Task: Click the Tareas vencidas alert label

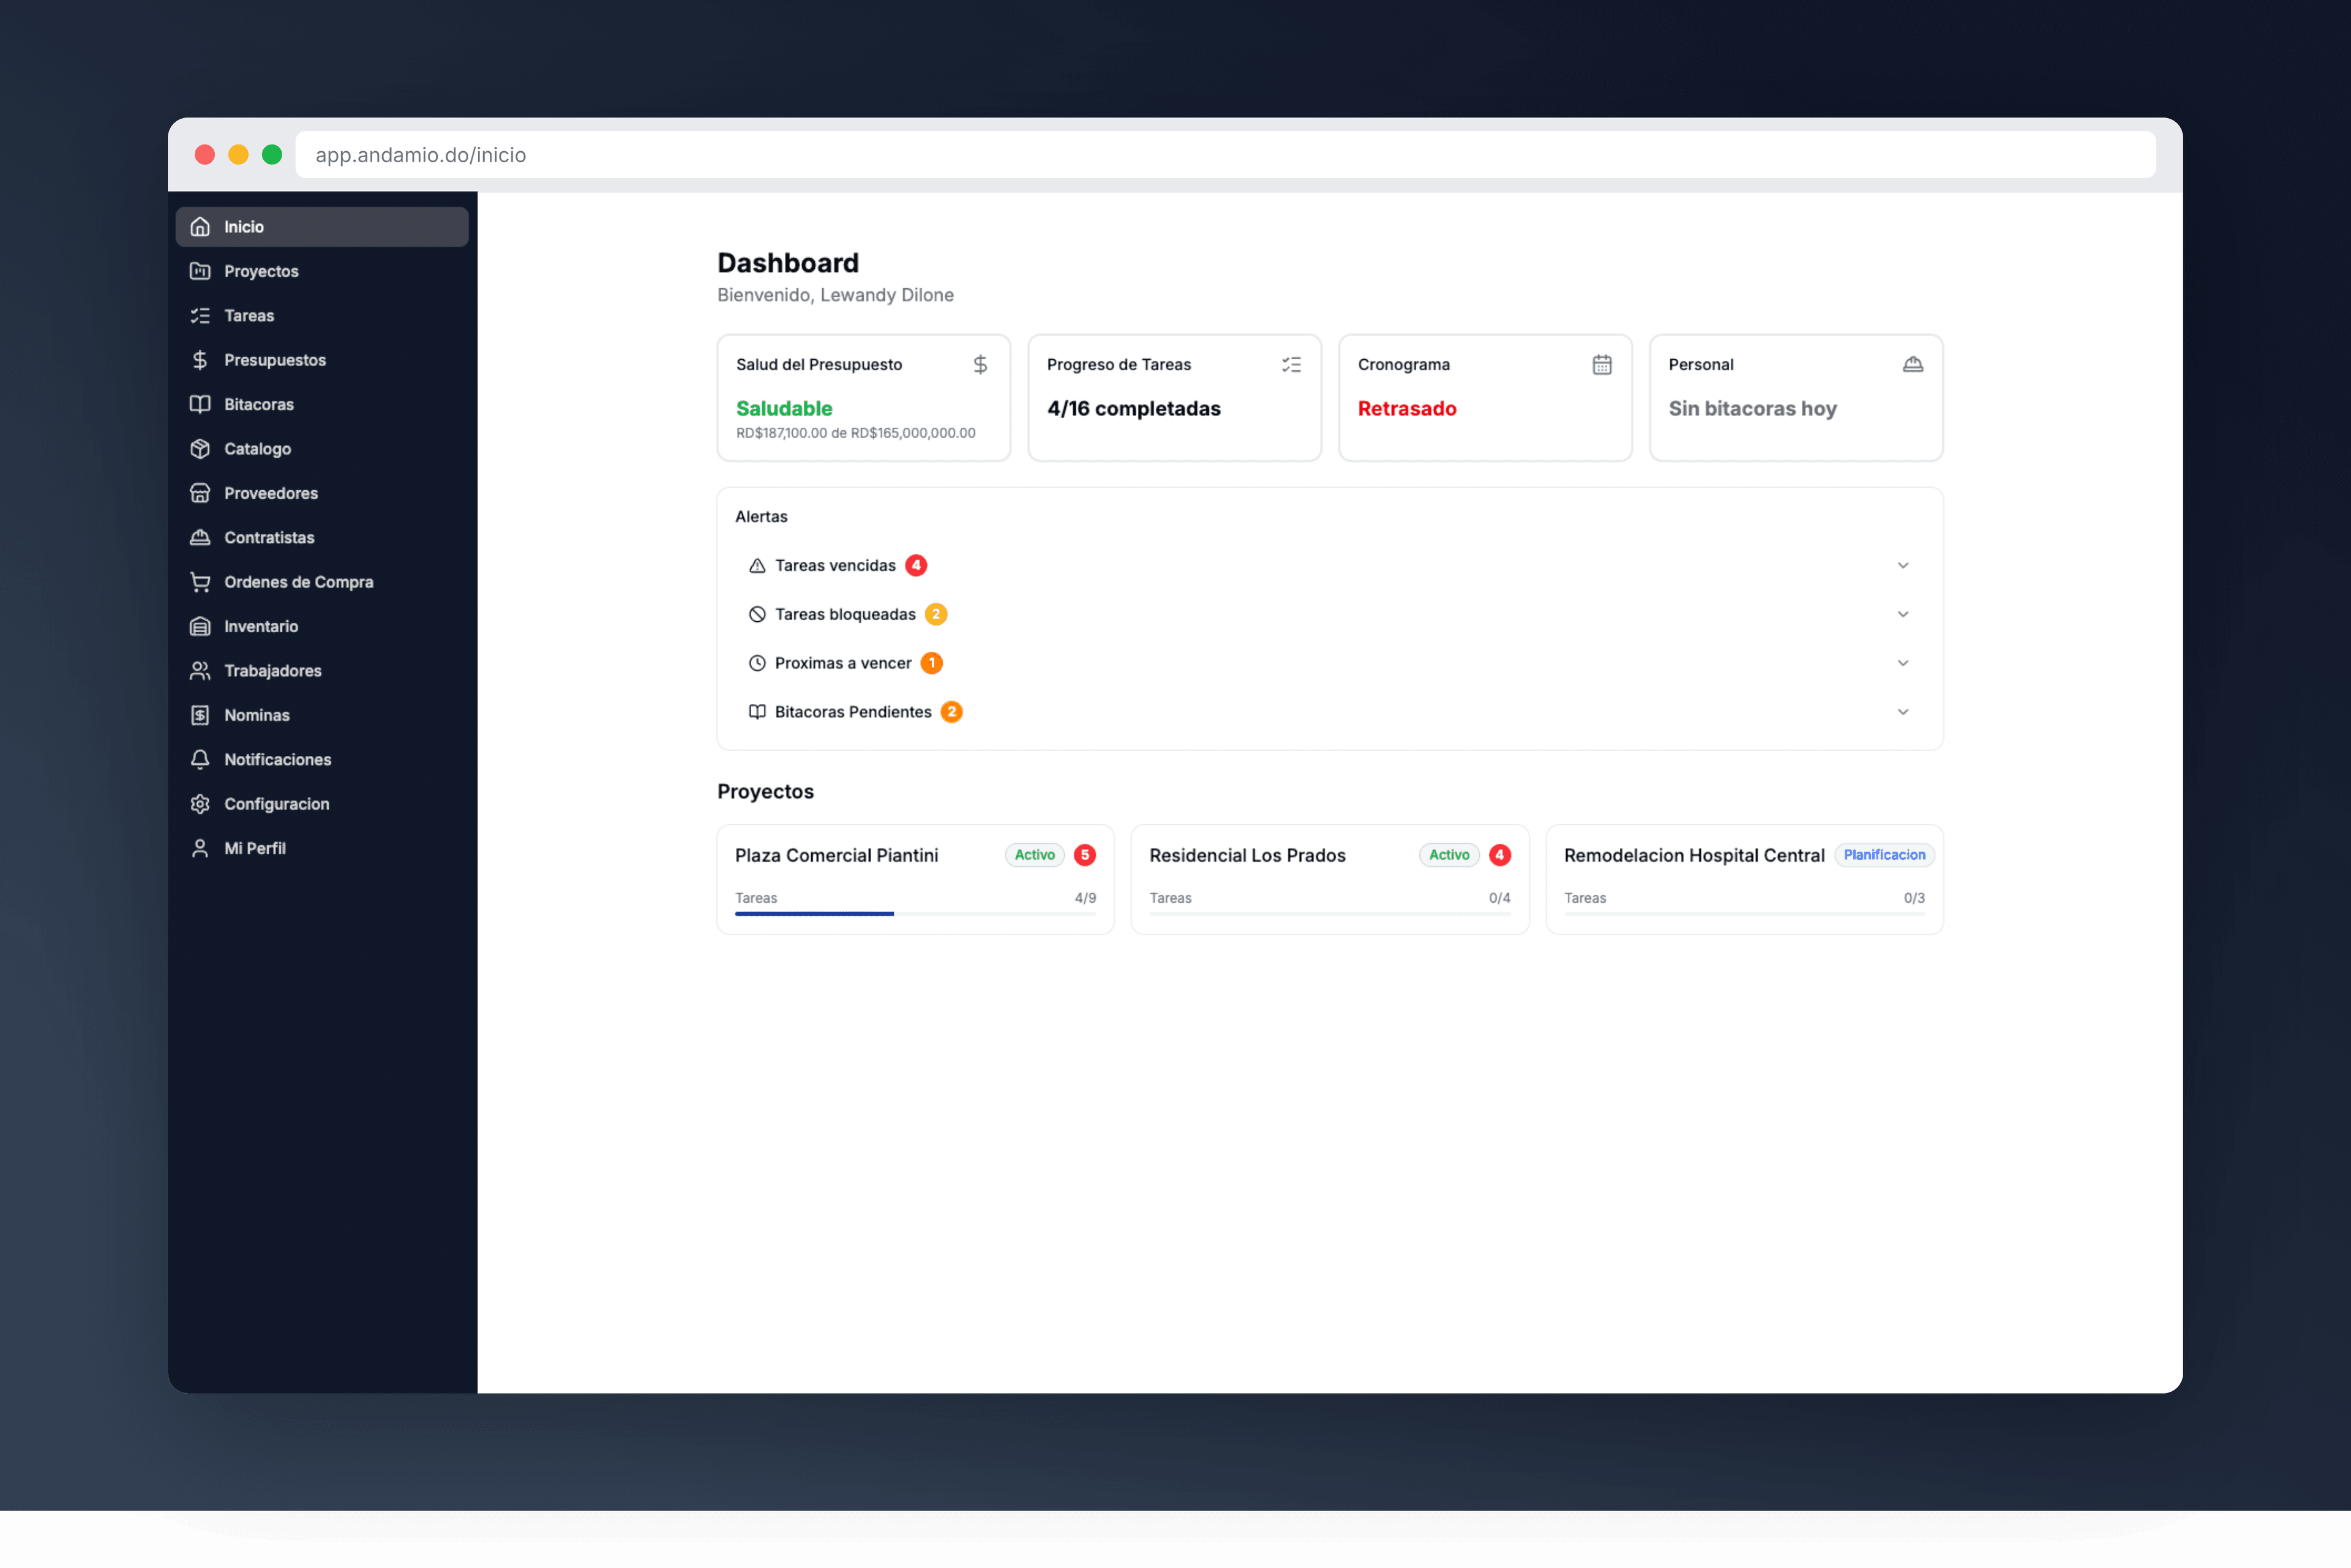Action: [x=835, y=566]
